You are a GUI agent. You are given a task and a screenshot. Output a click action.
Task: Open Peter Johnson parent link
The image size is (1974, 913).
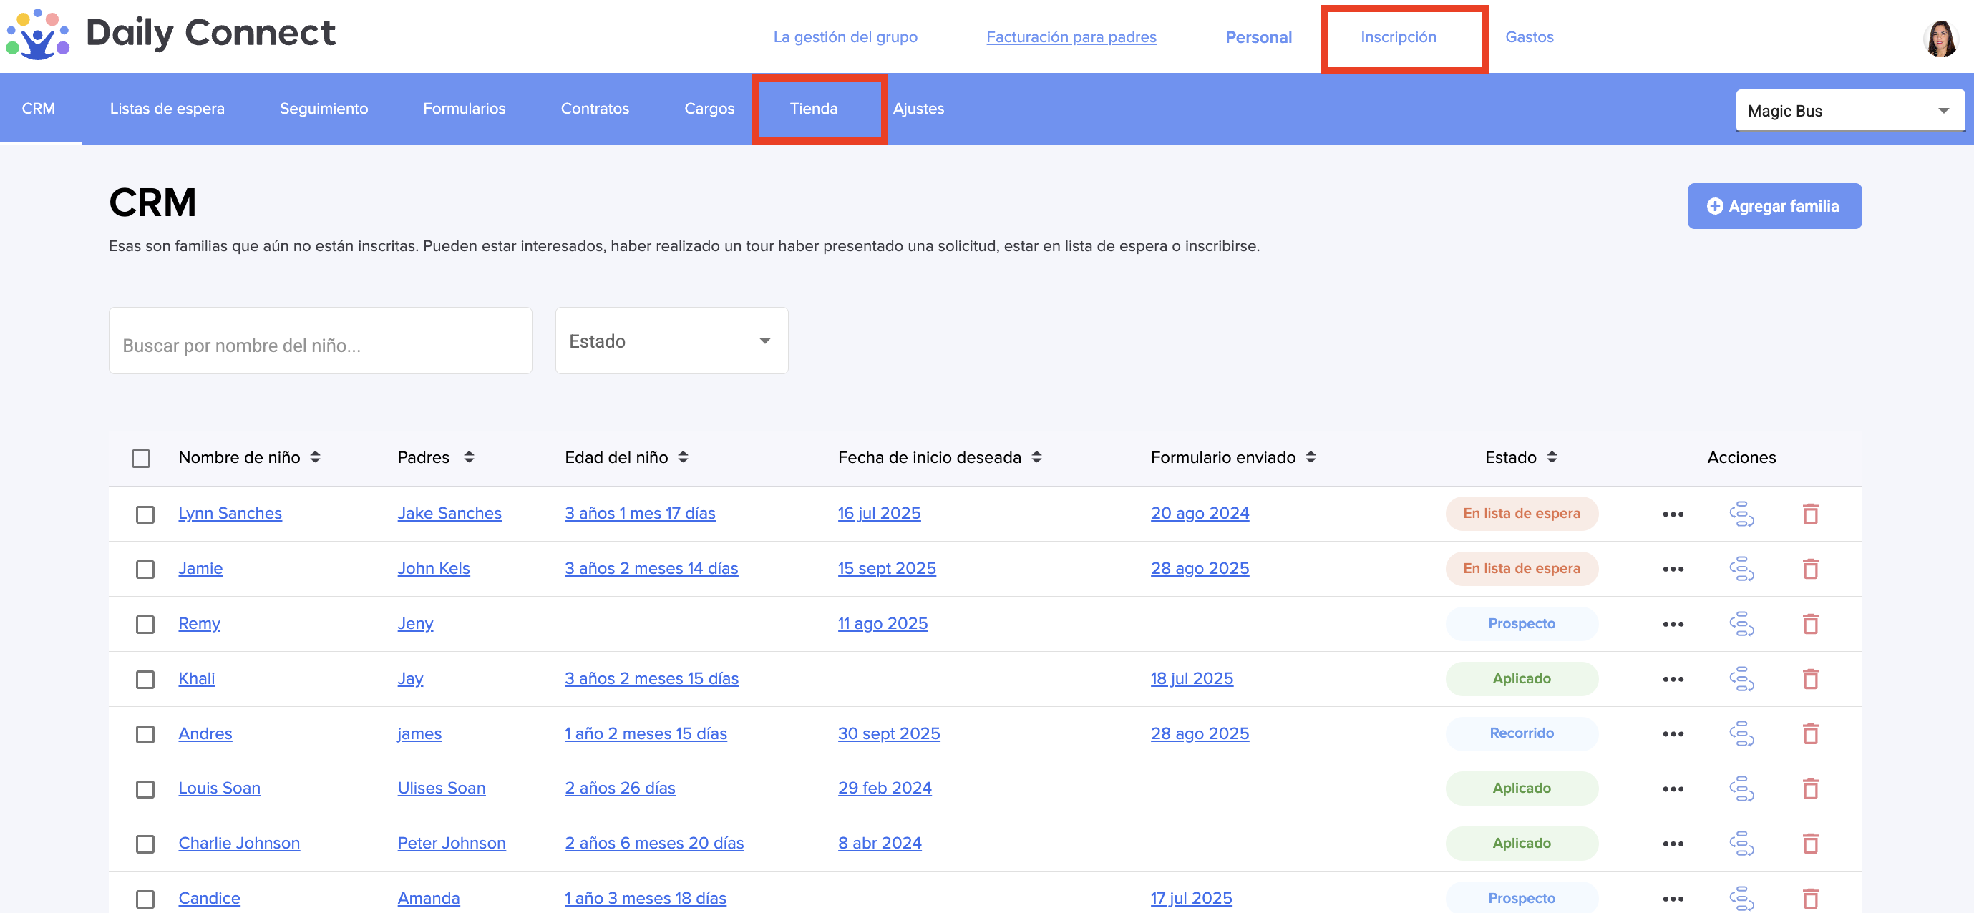click(452, 843)
